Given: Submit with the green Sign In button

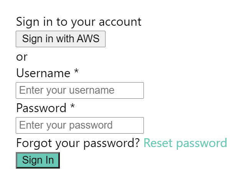Looking at the screenshot, I should (x=38, y=160).
